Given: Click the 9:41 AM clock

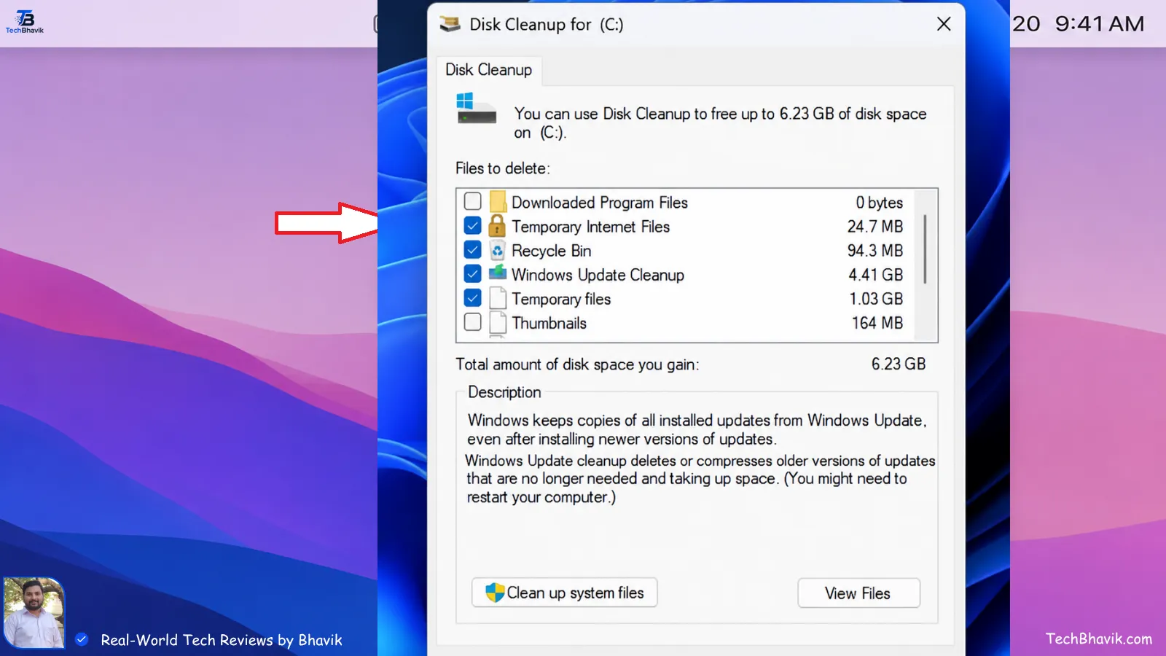Looking at the screenshot, I should click(x=1100, y=24).
